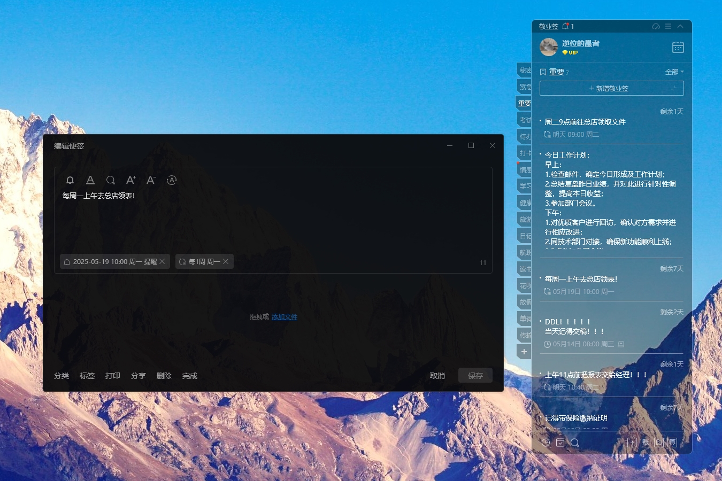
Task: Open calendar view icon beside the username
Action: (x=678, y=48)
